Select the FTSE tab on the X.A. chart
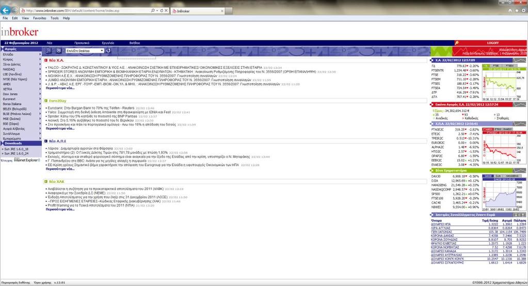Image resolution: width=528 pixels, height=286 pixels. pyautogui.click(x=496, y=66)
